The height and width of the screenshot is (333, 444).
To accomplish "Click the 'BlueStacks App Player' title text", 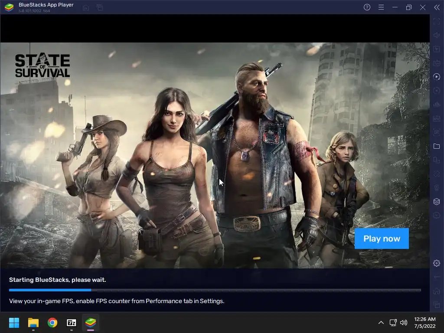I will click(46, 5).
